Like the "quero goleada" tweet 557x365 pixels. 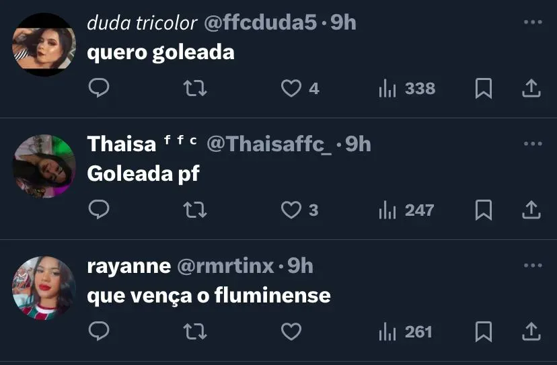click(291, 88)
